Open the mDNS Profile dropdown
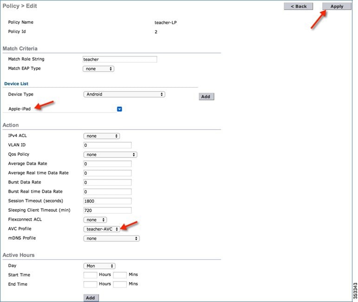Image resolution: width=358 pixels, height=302 pixels. tap(111, 238)
